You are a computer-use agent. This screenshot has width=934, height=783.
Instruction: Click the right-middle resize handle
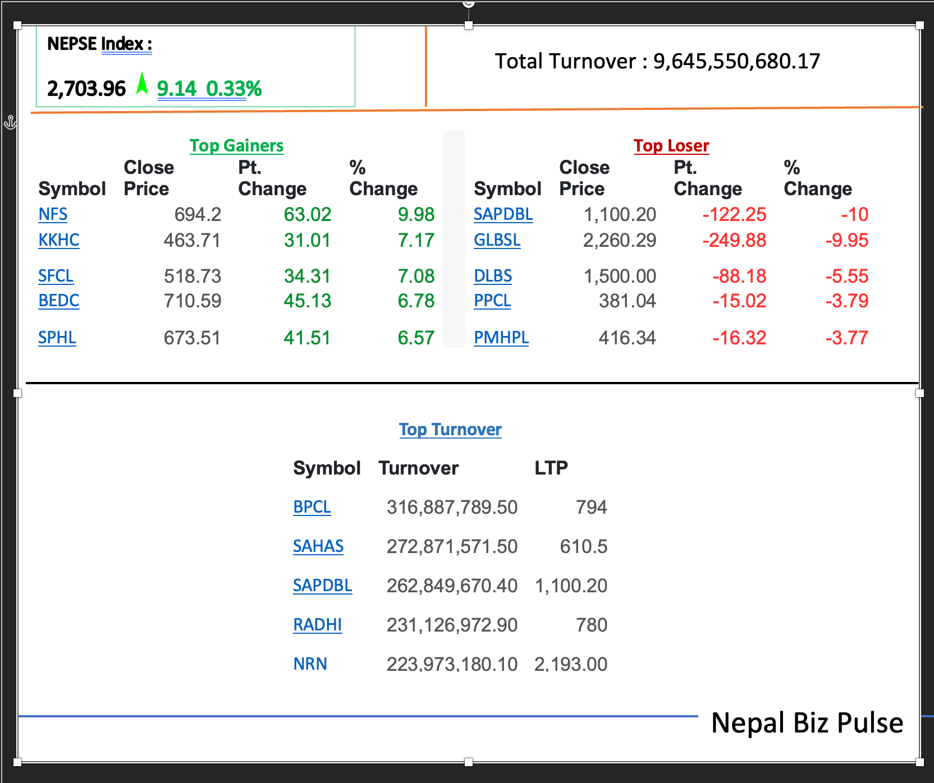click(919, 393)
